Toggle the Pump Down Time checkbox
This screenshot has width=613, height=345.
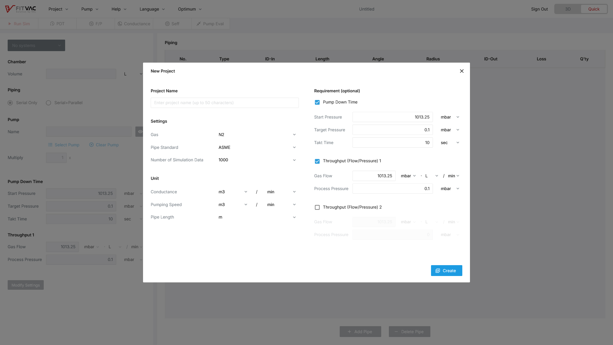(317, 102)
